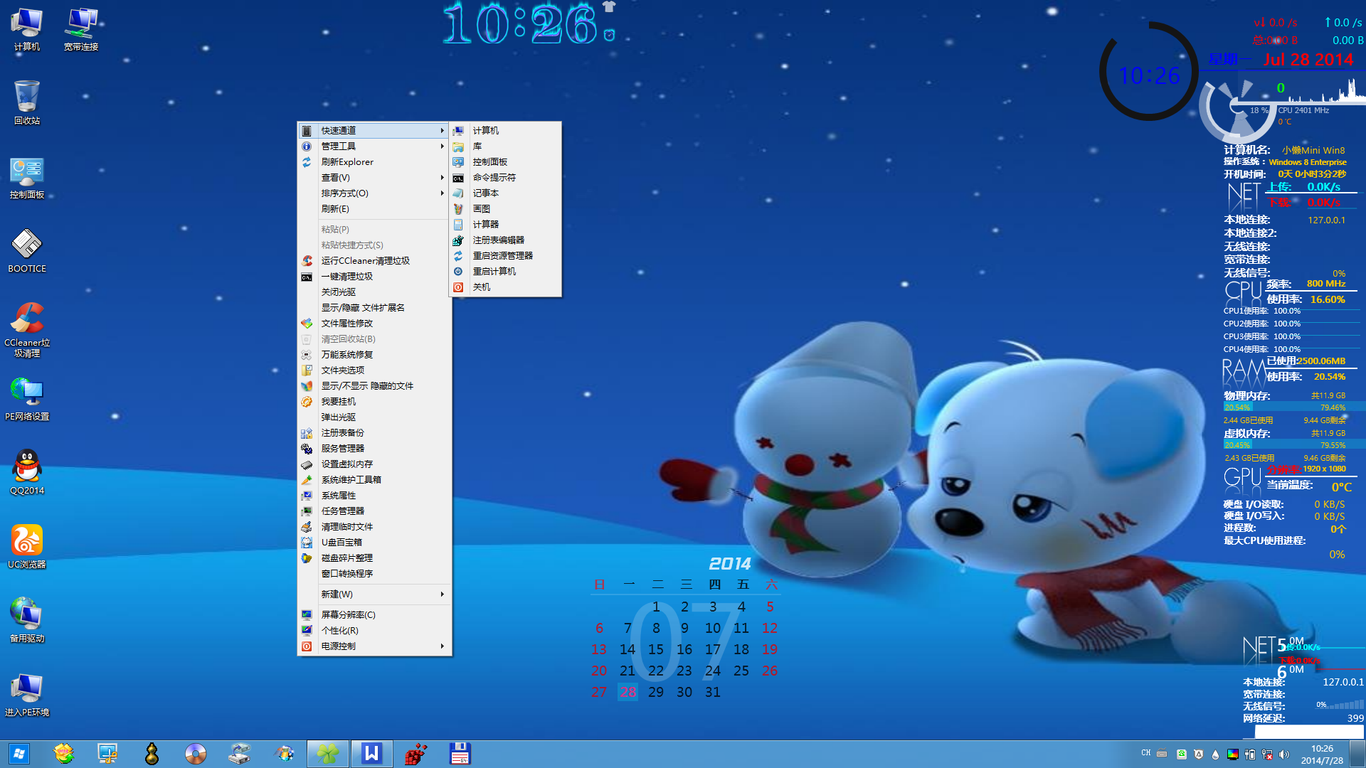Select 一键清理垃圾 menu entry
The height and width of the screenshot is (768, 1366).
click(374, 276)
